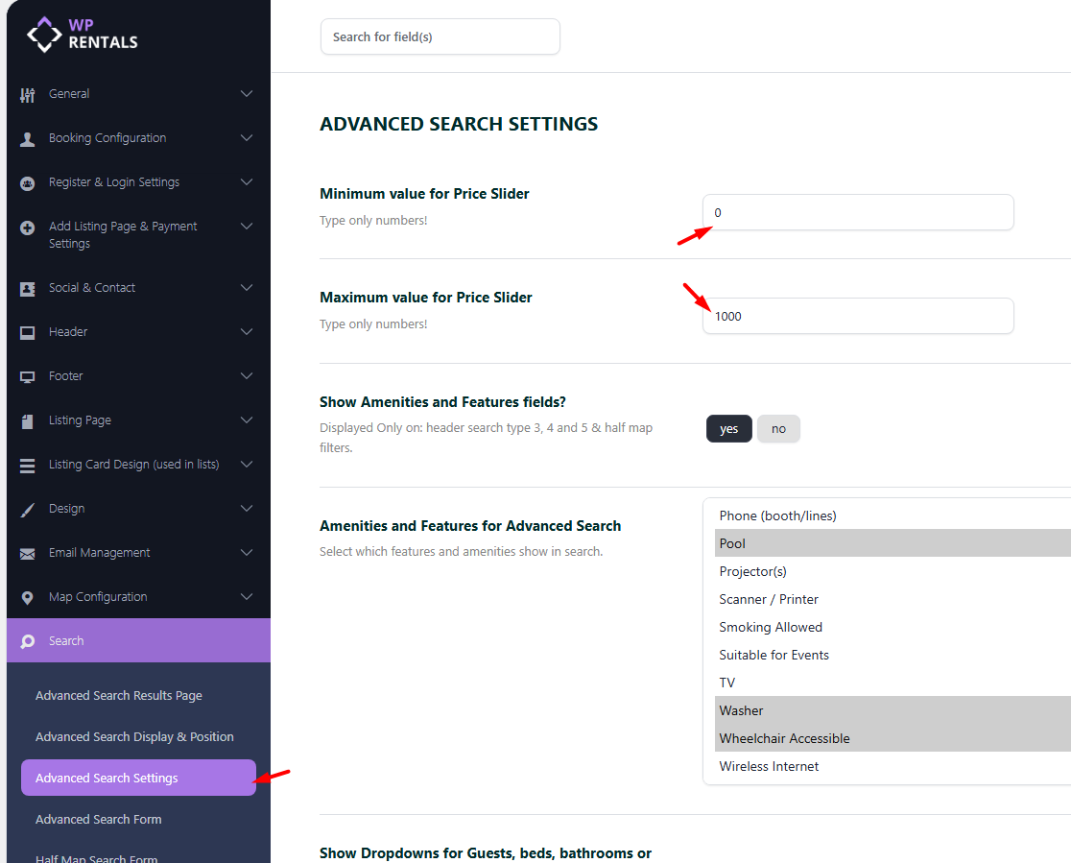Image resolution: width=1071 pixels, height=863 pixels.
Task: Click the Maximum value for Price Slider field
Action: (858, 316)
